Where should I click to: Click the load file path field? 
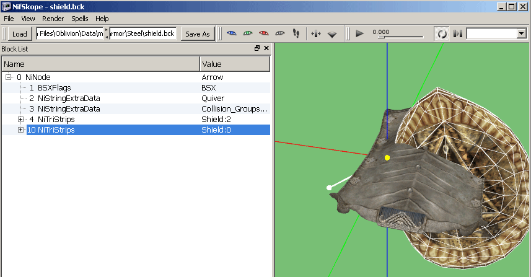(70, 33)
